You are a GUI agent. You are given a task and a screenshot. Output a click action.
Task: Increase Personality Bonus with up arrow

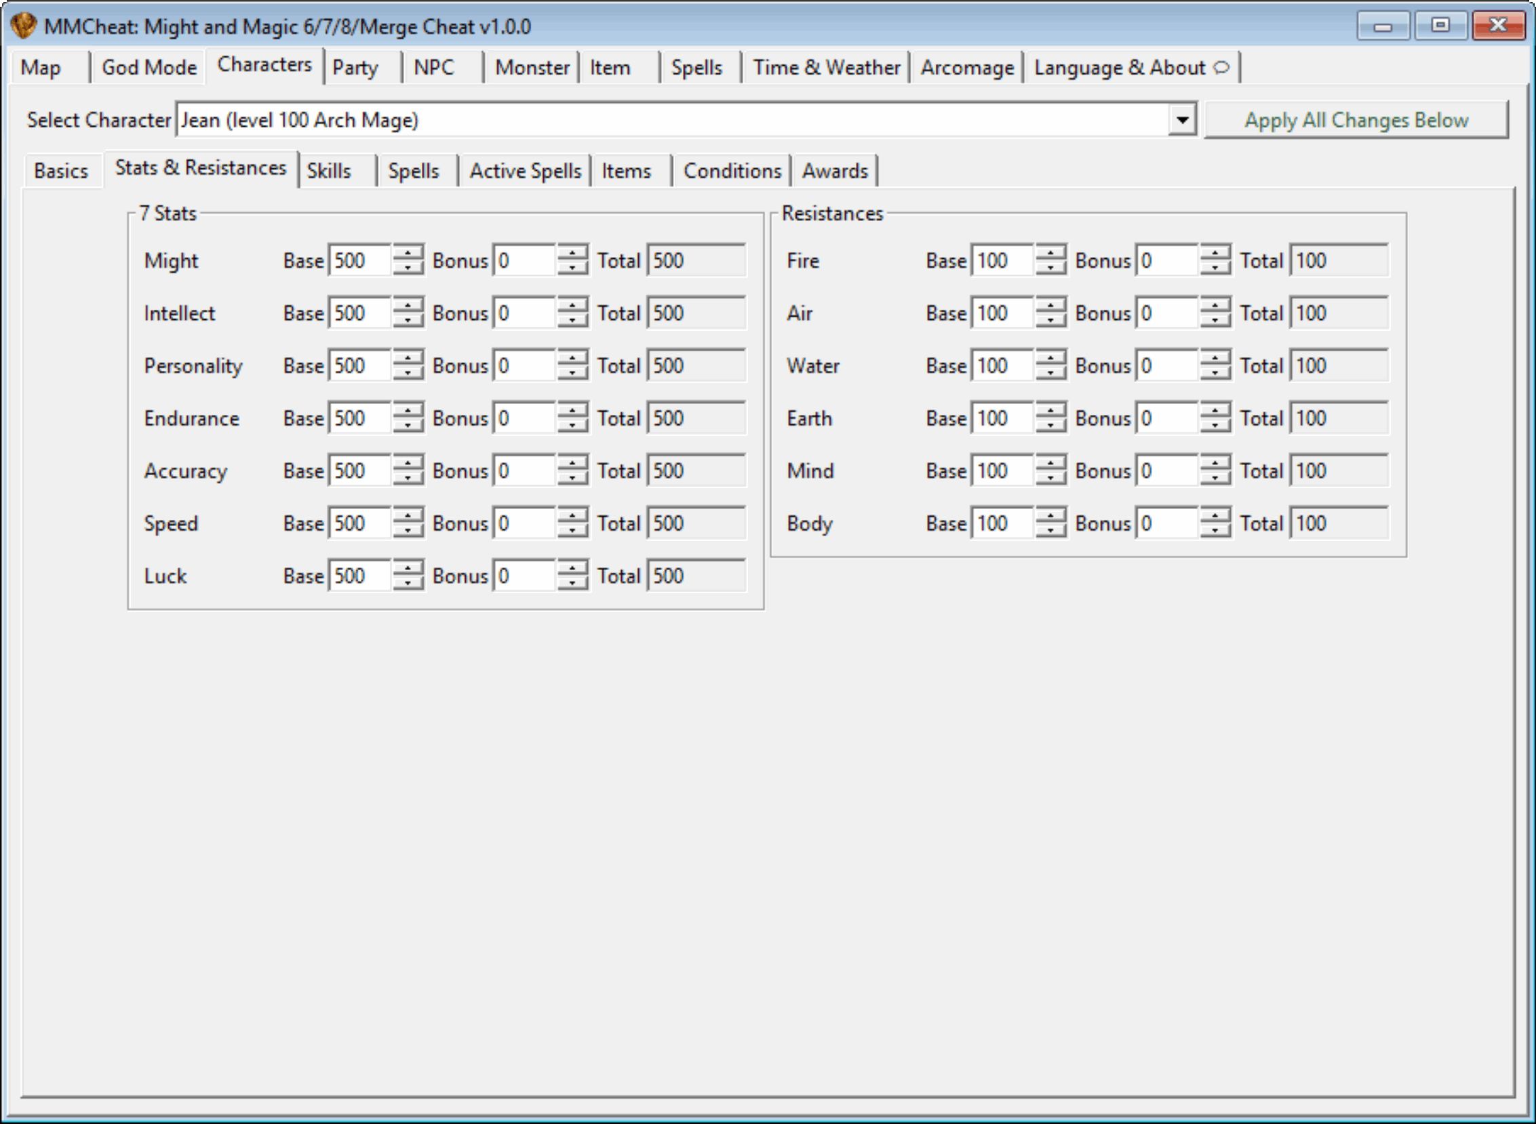(x=573, y=358)
